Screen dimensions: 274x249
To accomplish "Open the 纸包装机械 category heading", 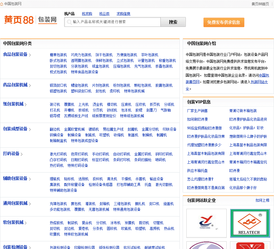I will pos(13,104).
